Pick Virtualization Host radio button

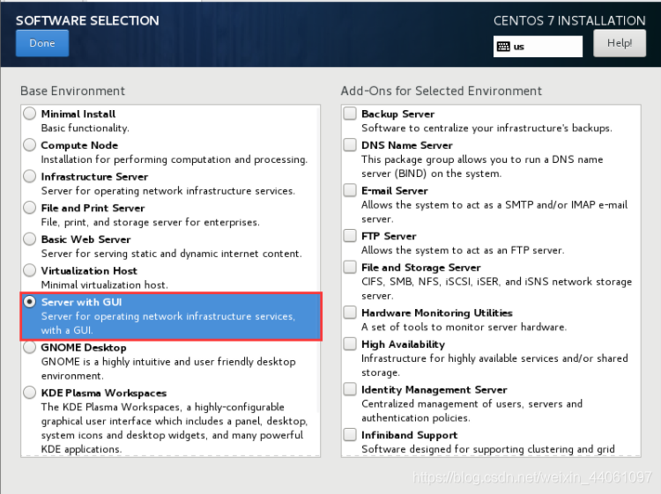tap(29, 270)
